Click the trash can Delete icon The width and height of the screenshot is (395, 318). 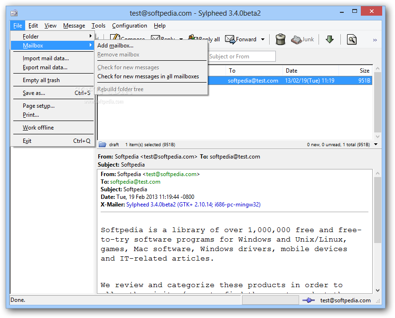point(280,39)
